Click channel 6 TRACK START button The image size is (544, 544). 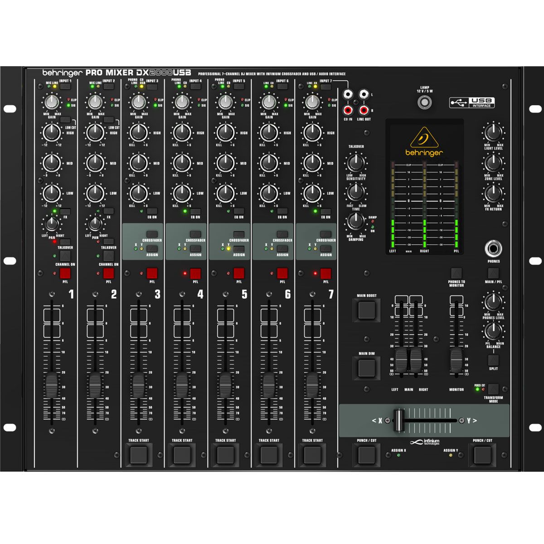(x=269, y=455)
